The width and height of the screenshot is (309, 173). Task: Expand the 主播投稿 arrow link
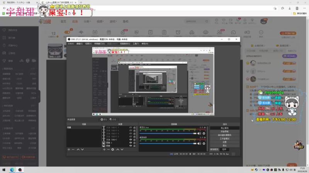(258, 46)
